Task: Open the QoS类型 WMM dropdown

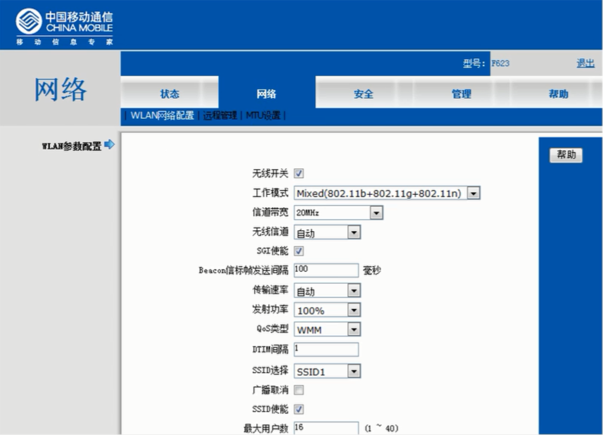Action: 327,329
